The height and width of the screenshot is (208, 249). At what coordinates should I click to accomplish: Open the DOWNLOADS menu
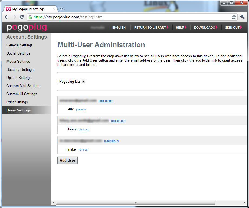tap(206, 28)
